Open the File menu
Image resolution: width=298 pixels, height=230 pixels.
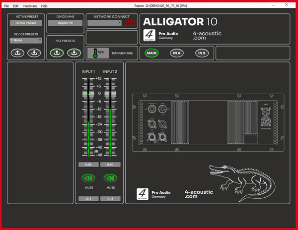(6, 6)
